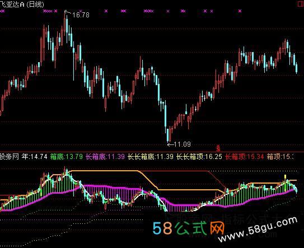Image resolution: width=304 pixels, height=248 pixels.
Task: Select the 长箱顶:15.34 red indicator label
Action: point(245,157)
